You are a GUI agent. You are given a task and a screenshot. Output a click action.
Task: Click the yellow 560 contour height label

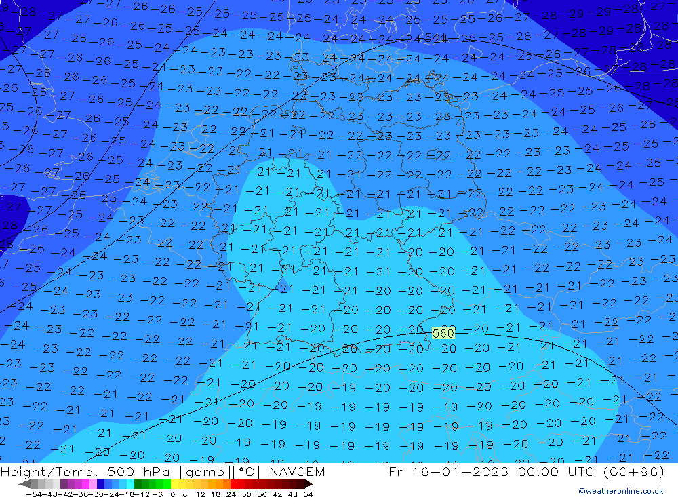click(x=443, y=333)
